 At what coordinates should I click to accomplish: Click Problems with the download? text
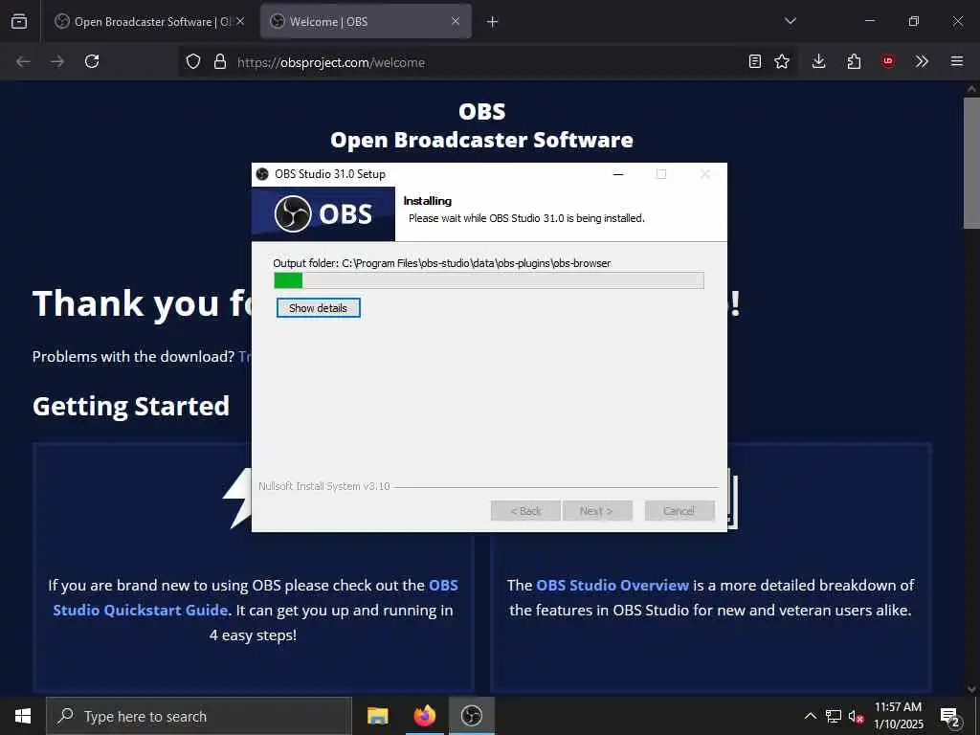click(133, 356)
